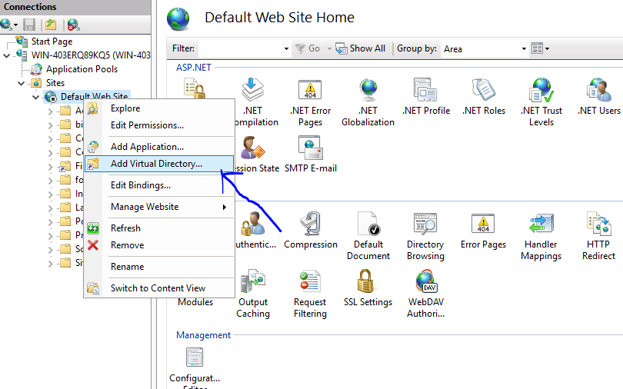
Task: Open the Group by Area dropdown
Action: (524, 49)
